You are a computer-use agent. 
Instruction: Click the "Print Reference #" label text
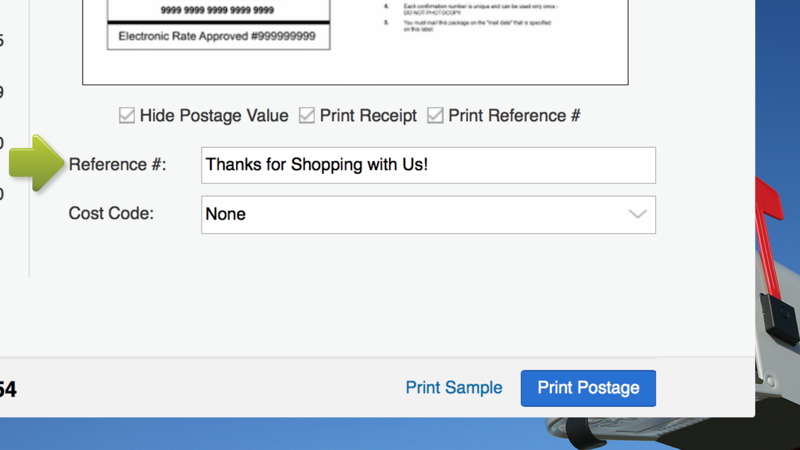pos(514,115)
